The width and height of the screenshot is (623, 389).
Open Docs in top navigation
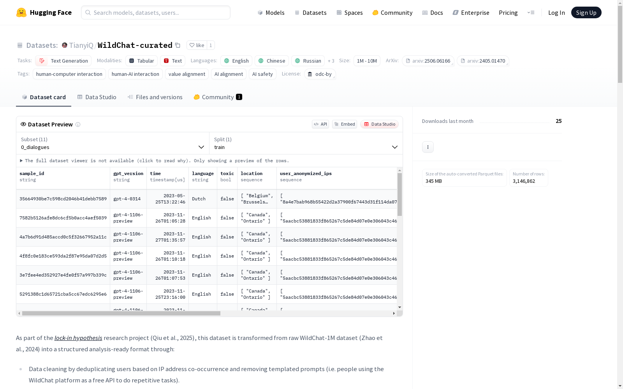click(433, 12)
